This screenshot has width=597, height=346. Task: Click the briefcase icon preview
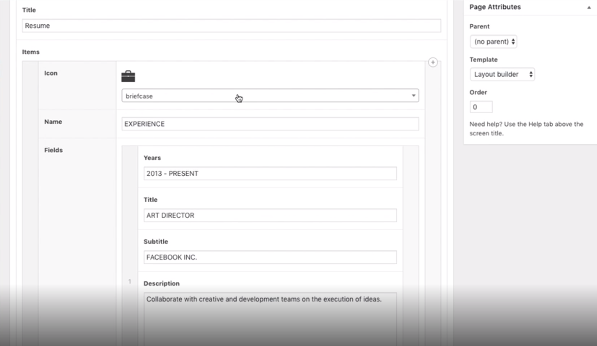(x=128, y=76)
